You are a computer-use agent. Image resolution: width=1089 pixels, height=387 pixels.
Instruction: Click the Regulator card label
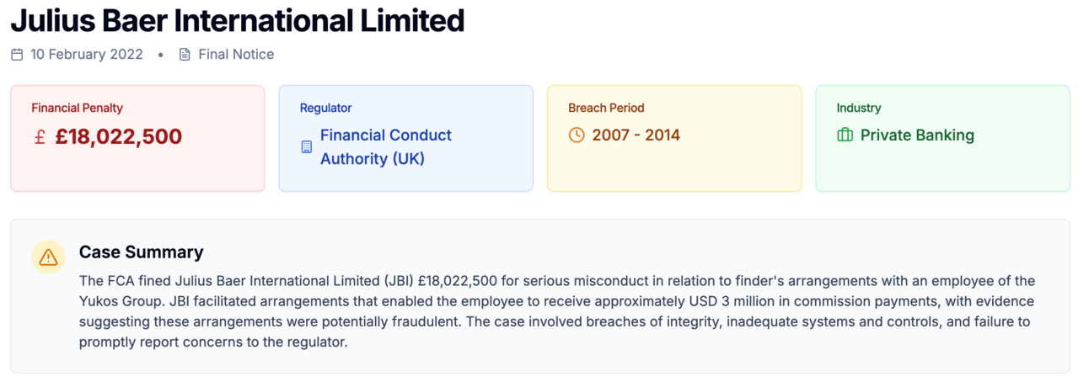pos(325,108)
